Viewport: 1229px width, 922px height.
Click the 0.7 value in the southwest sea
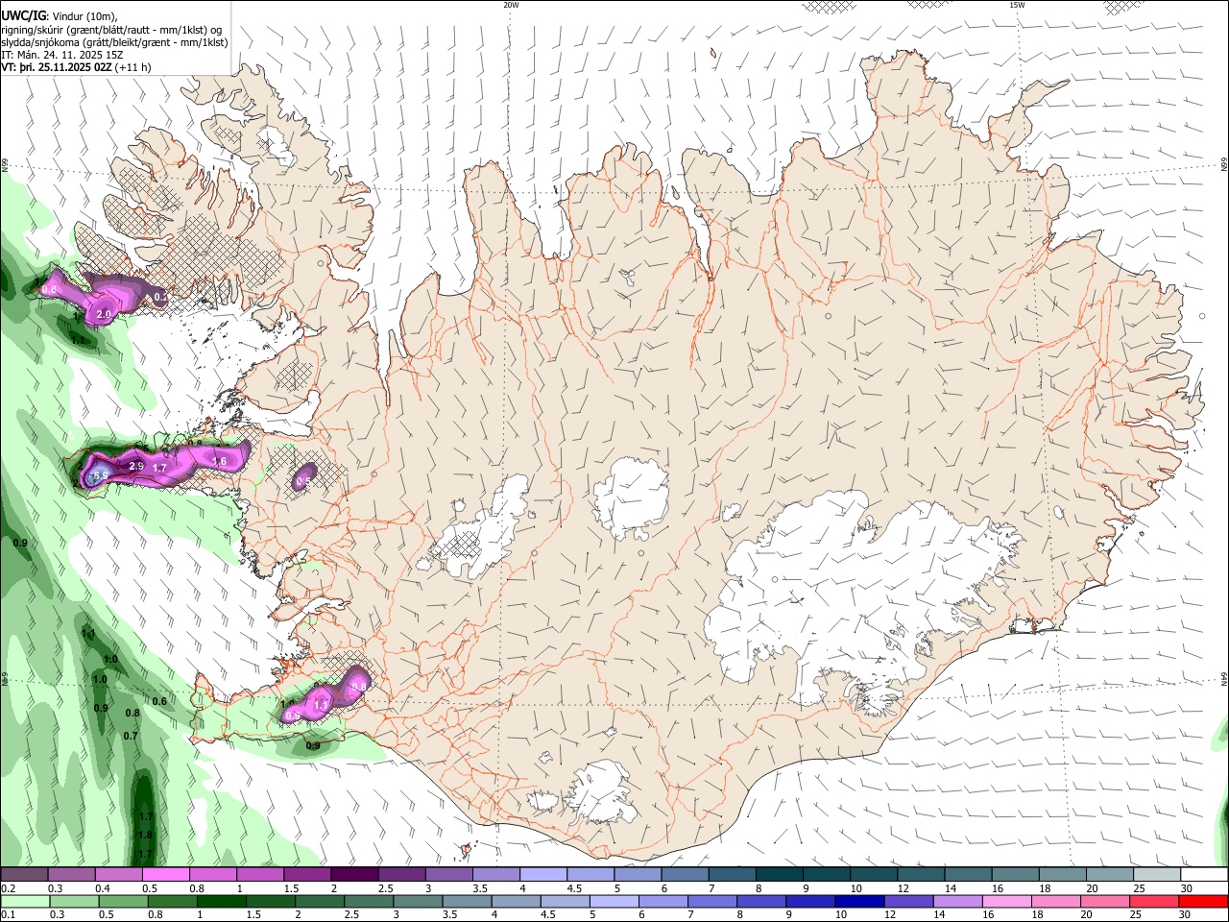coord(131,736)
